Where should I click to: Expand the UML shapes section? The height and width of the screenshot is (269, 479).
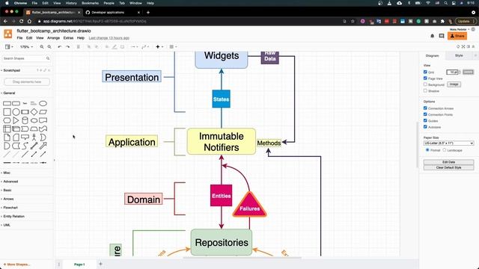coord(7,225)
